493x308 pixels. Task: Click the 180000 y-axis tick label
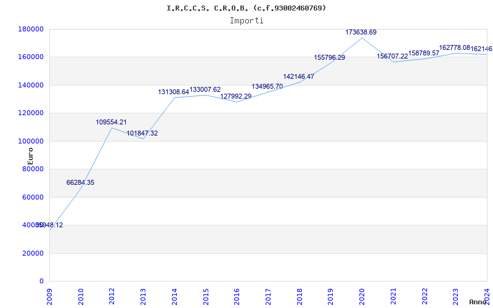click(31, 30)
